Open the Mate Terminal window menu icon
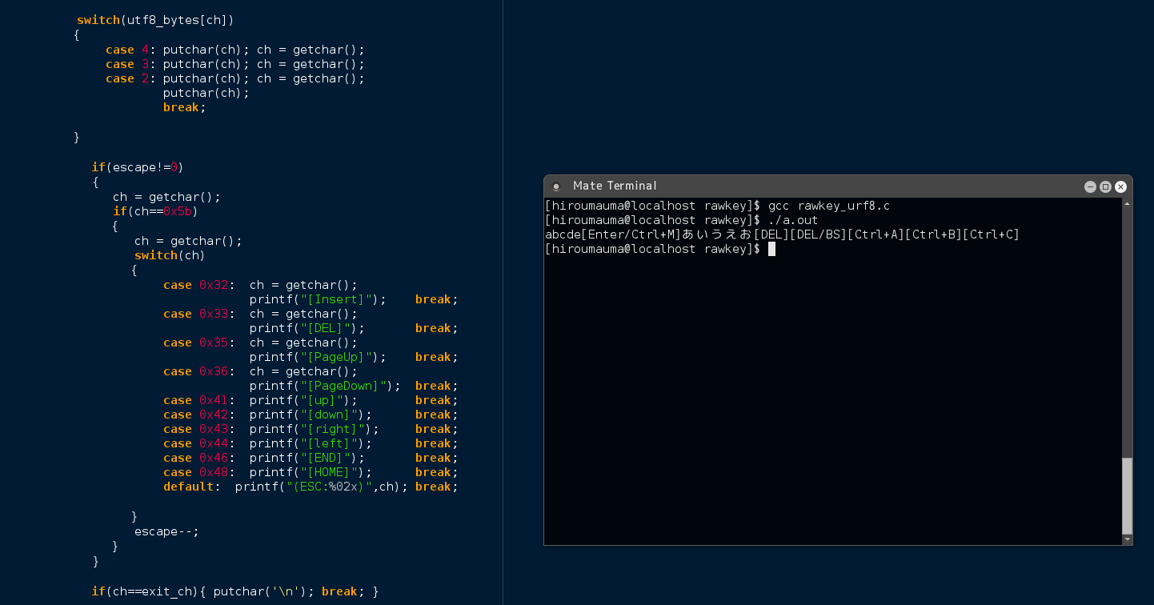This screenshot has height=605, width=1154. tap(556, 185)
